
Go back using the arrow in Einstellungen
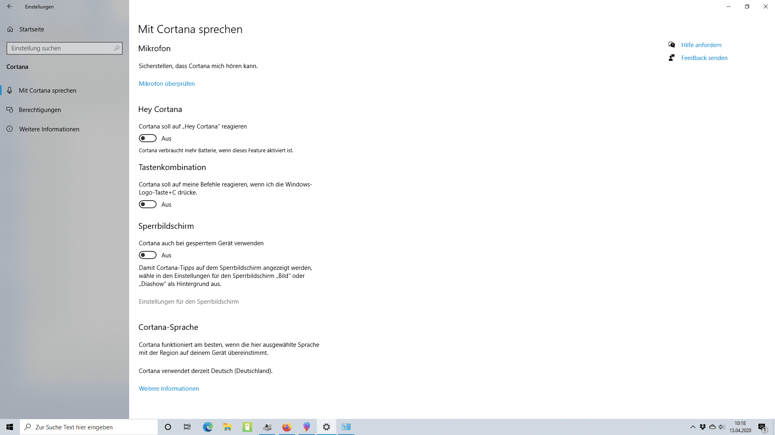10,6
